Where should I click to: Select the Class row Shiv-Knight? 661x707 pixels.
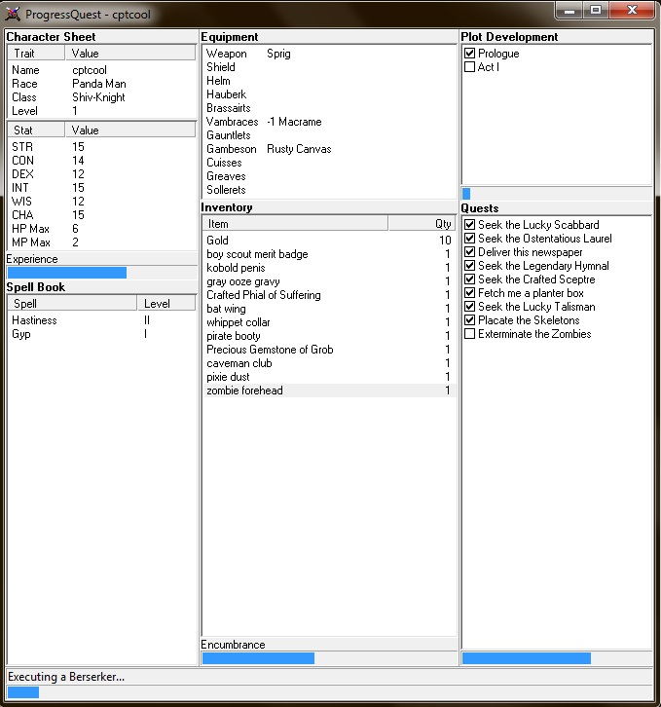click(101, 97)
